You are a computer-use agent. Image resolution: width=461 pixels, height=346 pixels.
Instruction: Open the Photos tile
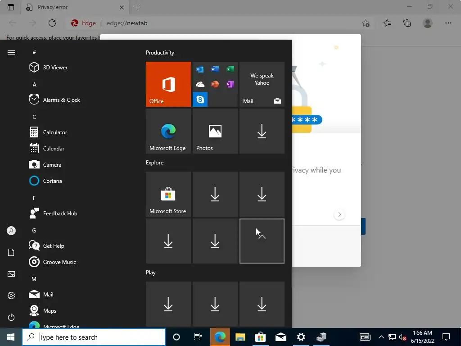(215, 131)
